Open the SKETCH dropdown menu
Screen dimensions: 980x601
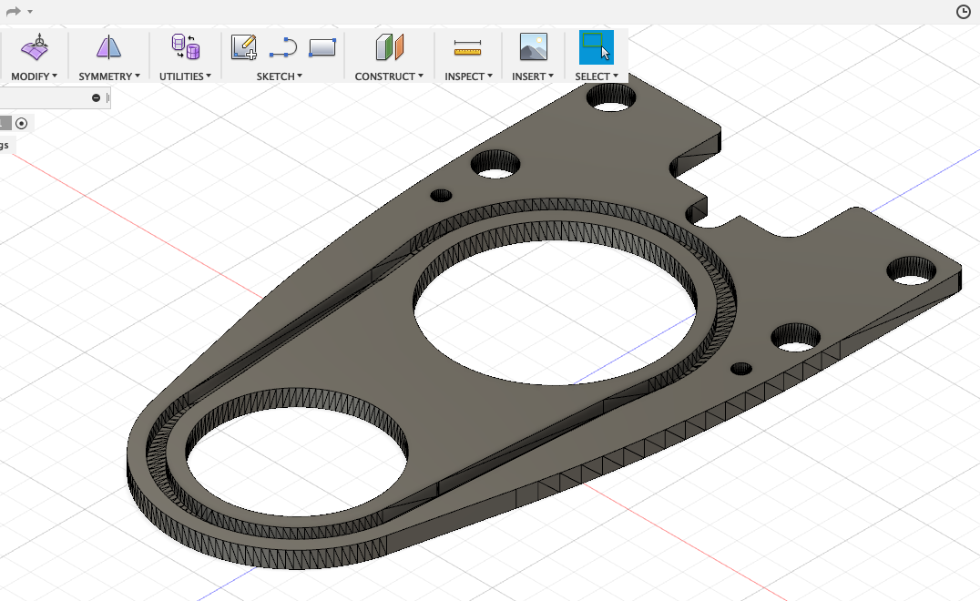(x=280, y=76)
